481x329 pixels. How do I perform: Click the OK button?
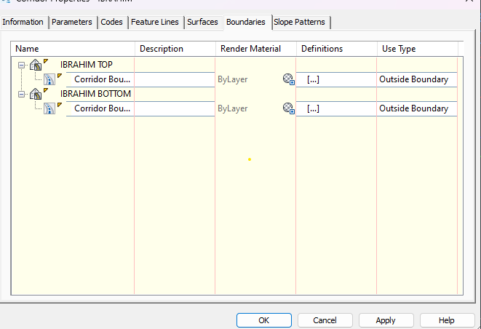264,320
